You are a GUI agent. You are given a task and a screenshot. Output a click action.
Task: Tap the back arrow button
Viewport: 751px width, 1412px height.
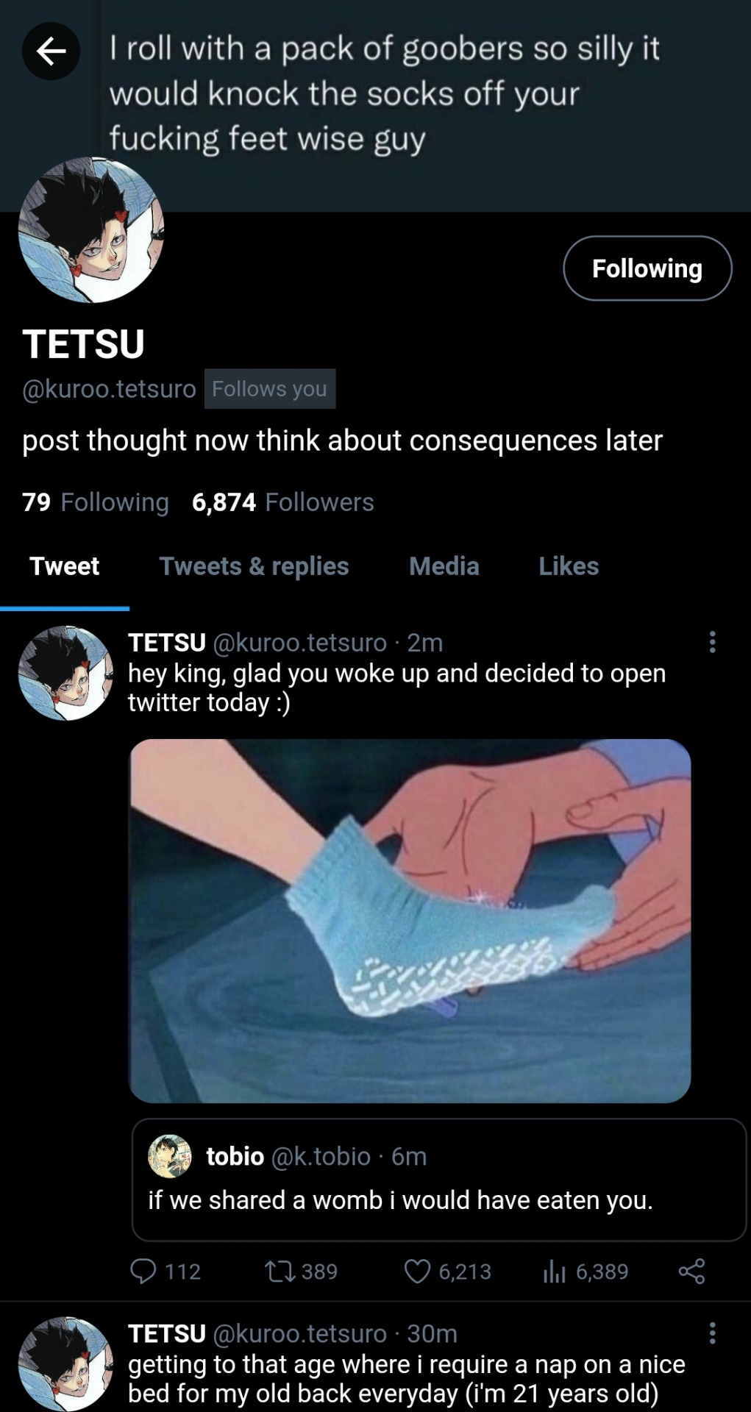[x=51, y=51]
